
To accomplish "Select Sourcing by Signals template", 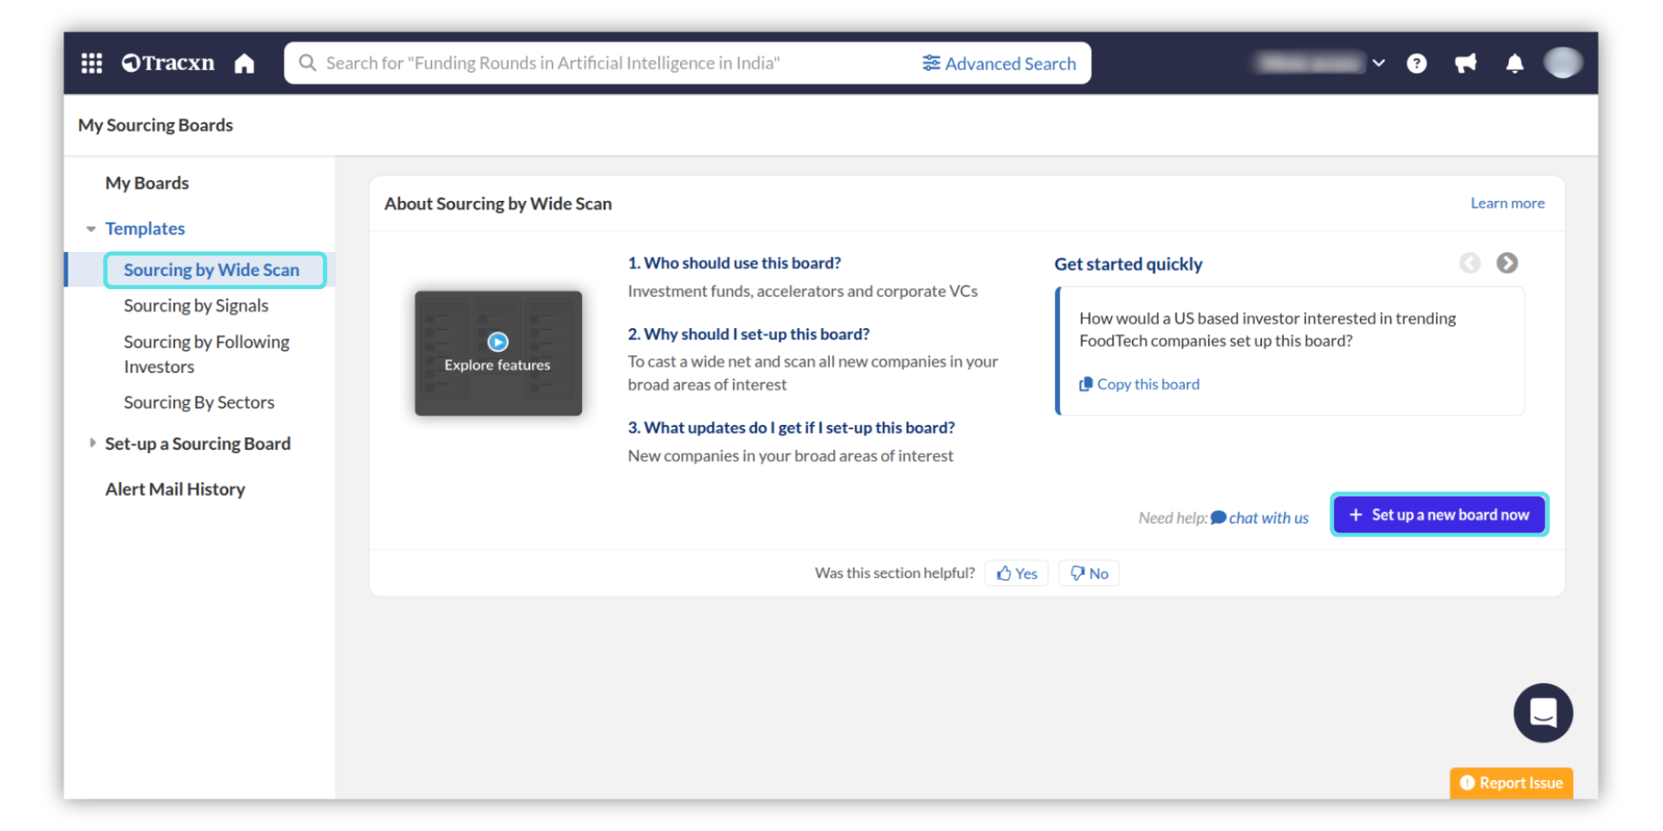I will [196, 306].
